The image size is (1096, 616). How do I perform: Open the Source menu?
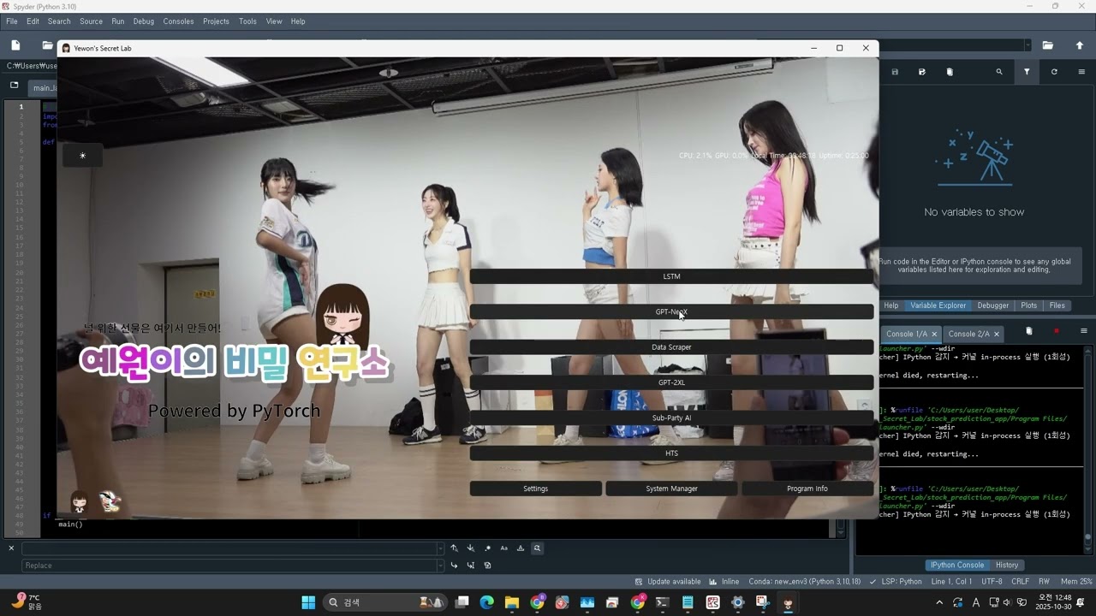point(91,21)
